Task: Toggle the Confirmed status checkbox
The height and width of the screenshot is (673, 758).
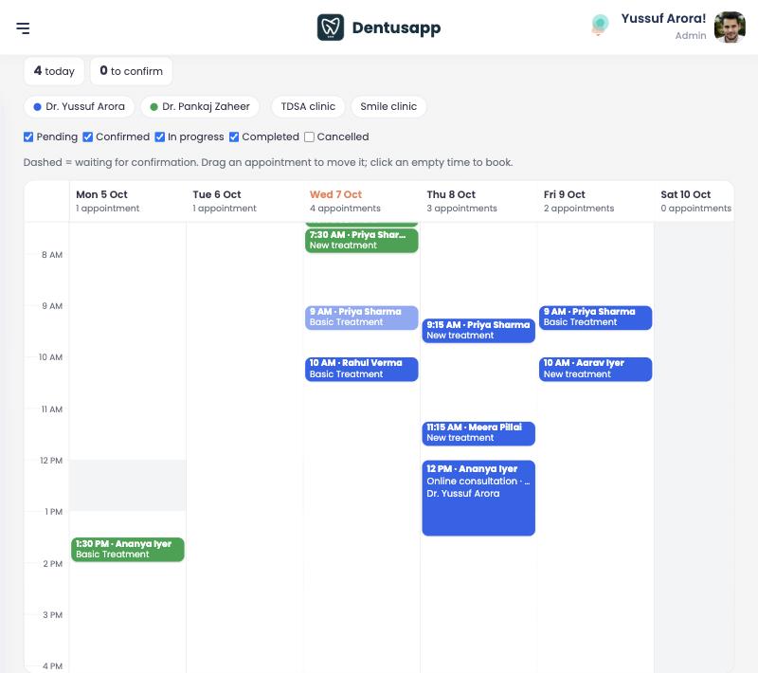Action: pos(87,136)
